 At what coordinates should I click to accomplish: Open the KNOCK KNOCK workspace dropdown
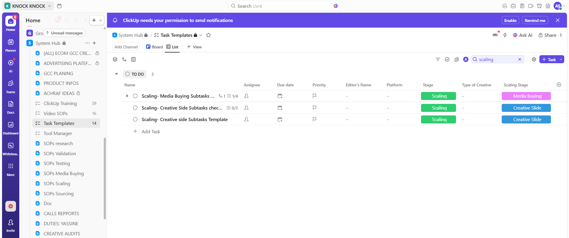click(28, 6)
